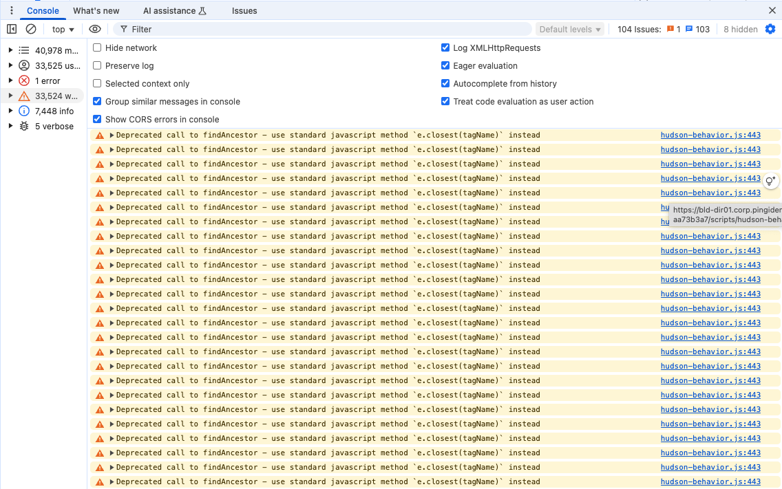Screen dimensions: 782x489
Task: Switch to the What's new tab
Action: (x=96, y=10)
